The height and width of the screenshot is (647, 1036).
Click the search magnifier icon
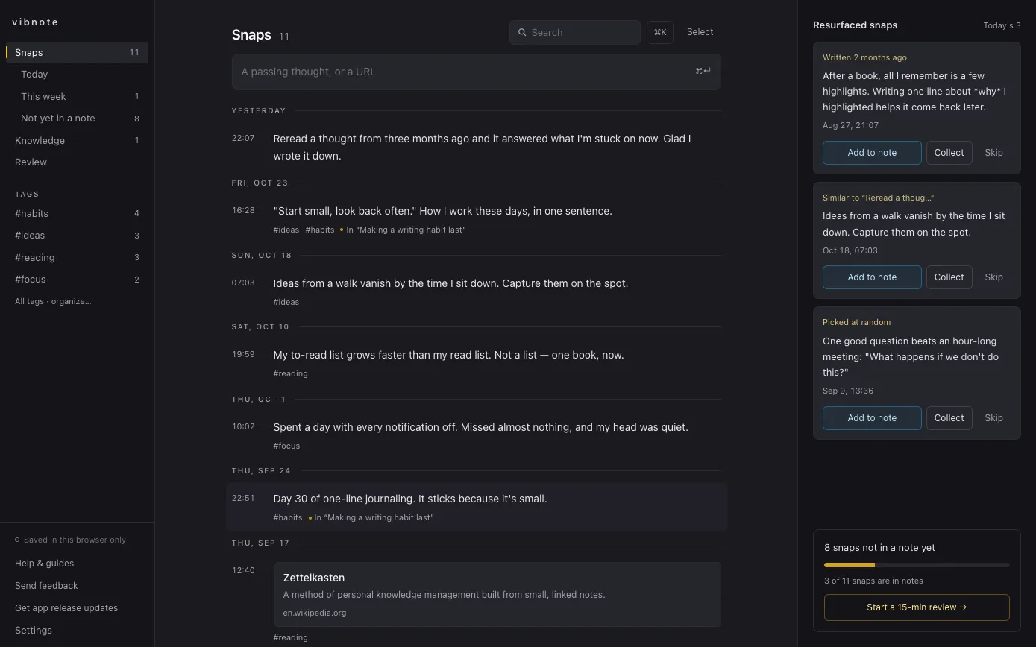pyautogui.click(x=523, y=33)
